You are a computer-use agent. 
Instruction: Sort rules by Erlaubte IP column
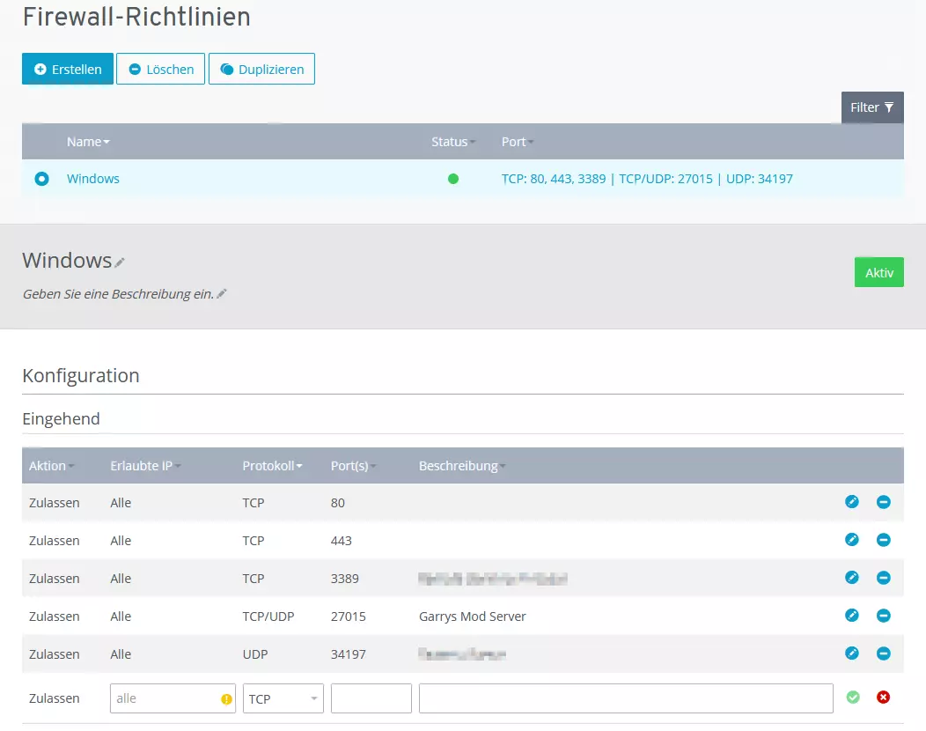(x=145, y=466)
